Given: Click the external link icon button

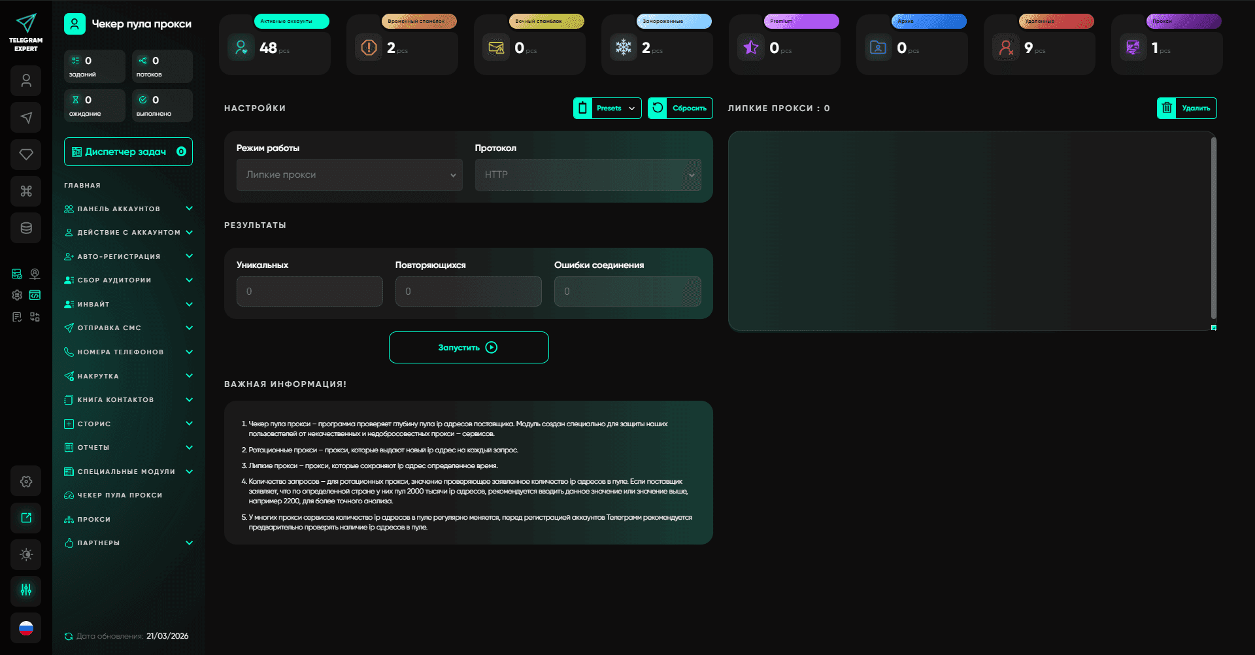Looking at the screenshot, I should pyautogui.click(x=26, y=518).
